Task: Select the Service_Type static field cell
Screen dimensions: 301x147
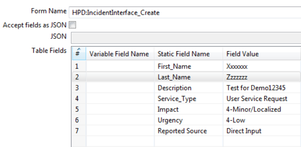Action: pos(177,99)
